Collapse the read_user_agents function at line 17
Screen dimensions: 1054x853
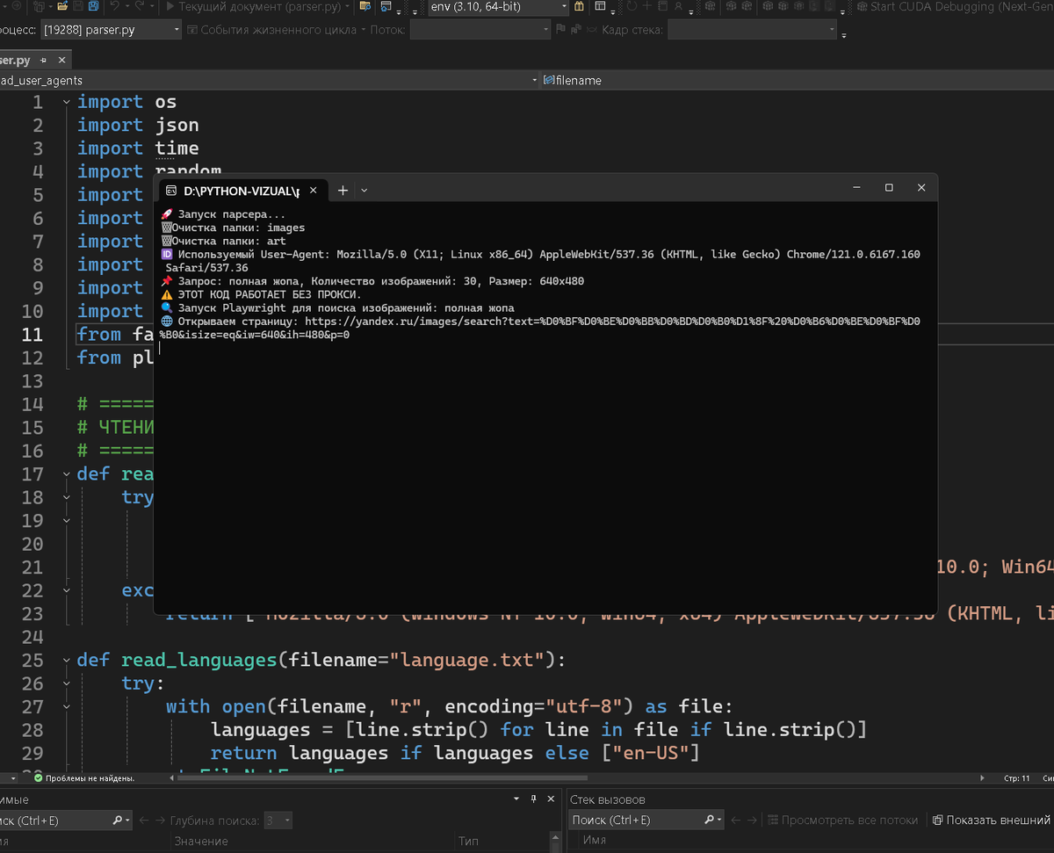pyautogui.click(x=67, y=474)
